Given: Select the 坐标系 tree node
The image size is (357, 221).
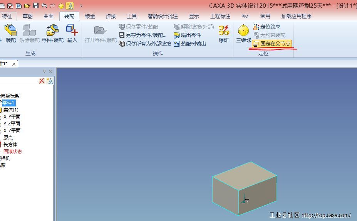Looking at the screenshot, I should point(10,96).
